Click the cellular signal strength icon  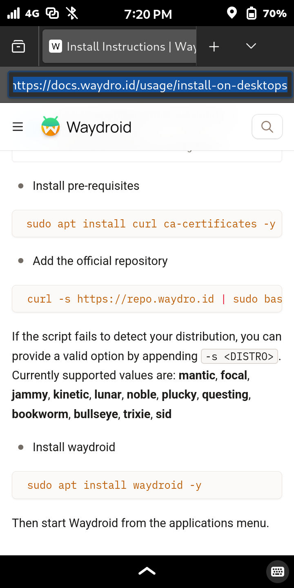(13, 13)
